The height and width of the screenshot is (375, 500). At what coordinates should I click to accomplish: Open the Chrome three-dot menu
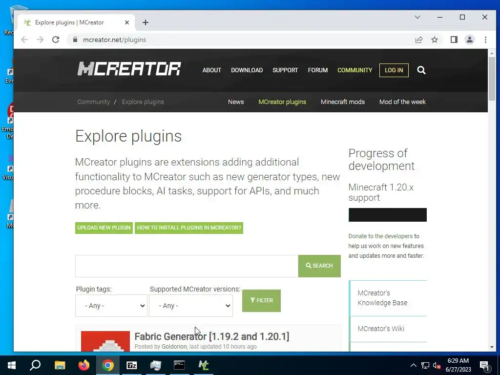pyautogui.click(x=485, y=40)
